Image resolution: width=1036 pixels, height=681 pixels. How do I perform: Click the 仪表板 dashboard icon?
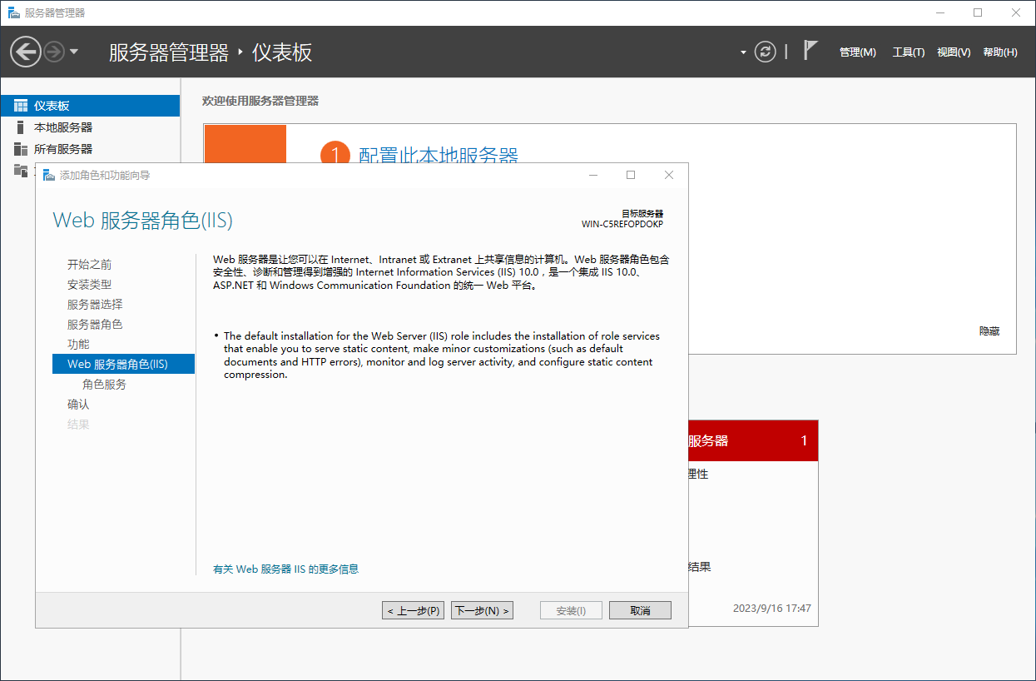(x=21, y=106)
